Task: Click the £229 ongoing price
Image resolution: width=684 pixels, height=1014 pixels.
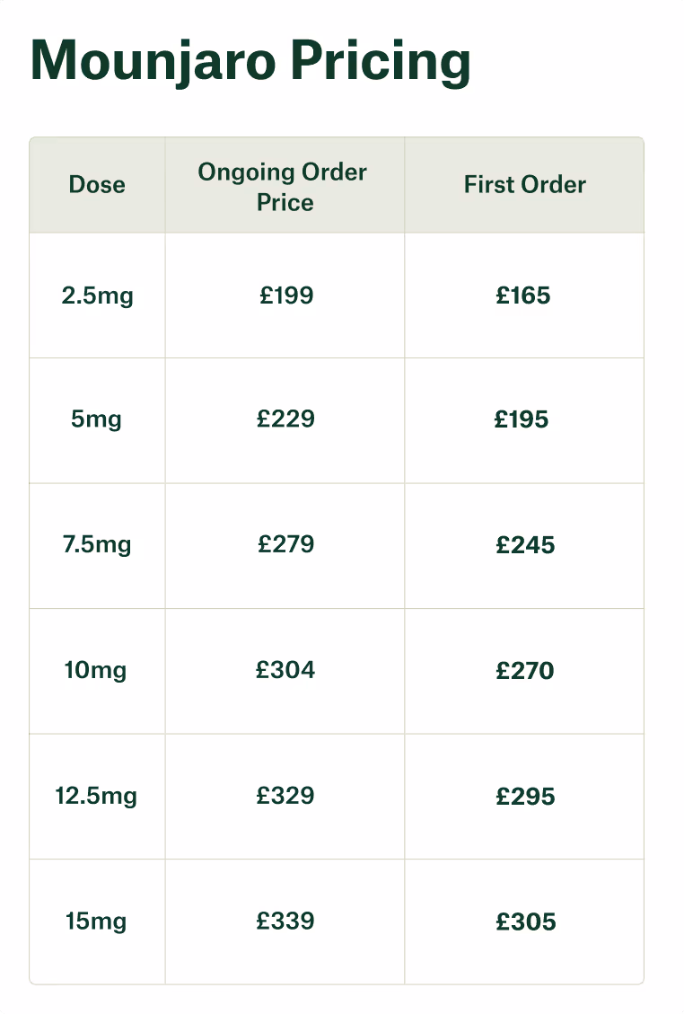Action: coord(285,419)
